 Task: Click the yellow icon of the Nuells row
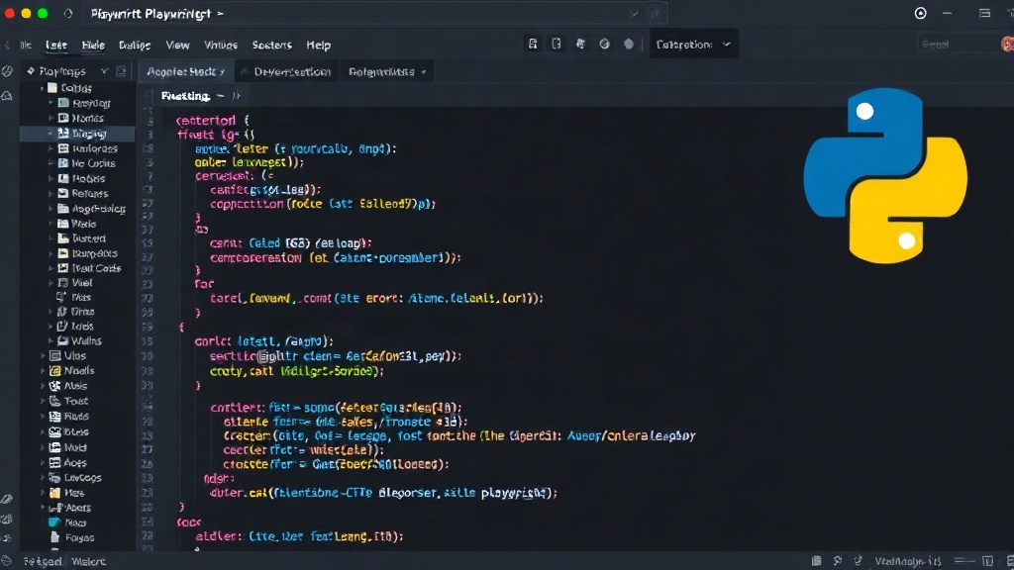tap(55, 370)
